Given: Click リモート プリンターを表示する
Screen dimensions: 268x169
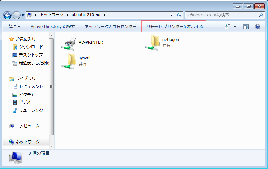Looking at the screenshot, I should pos(175,27).
